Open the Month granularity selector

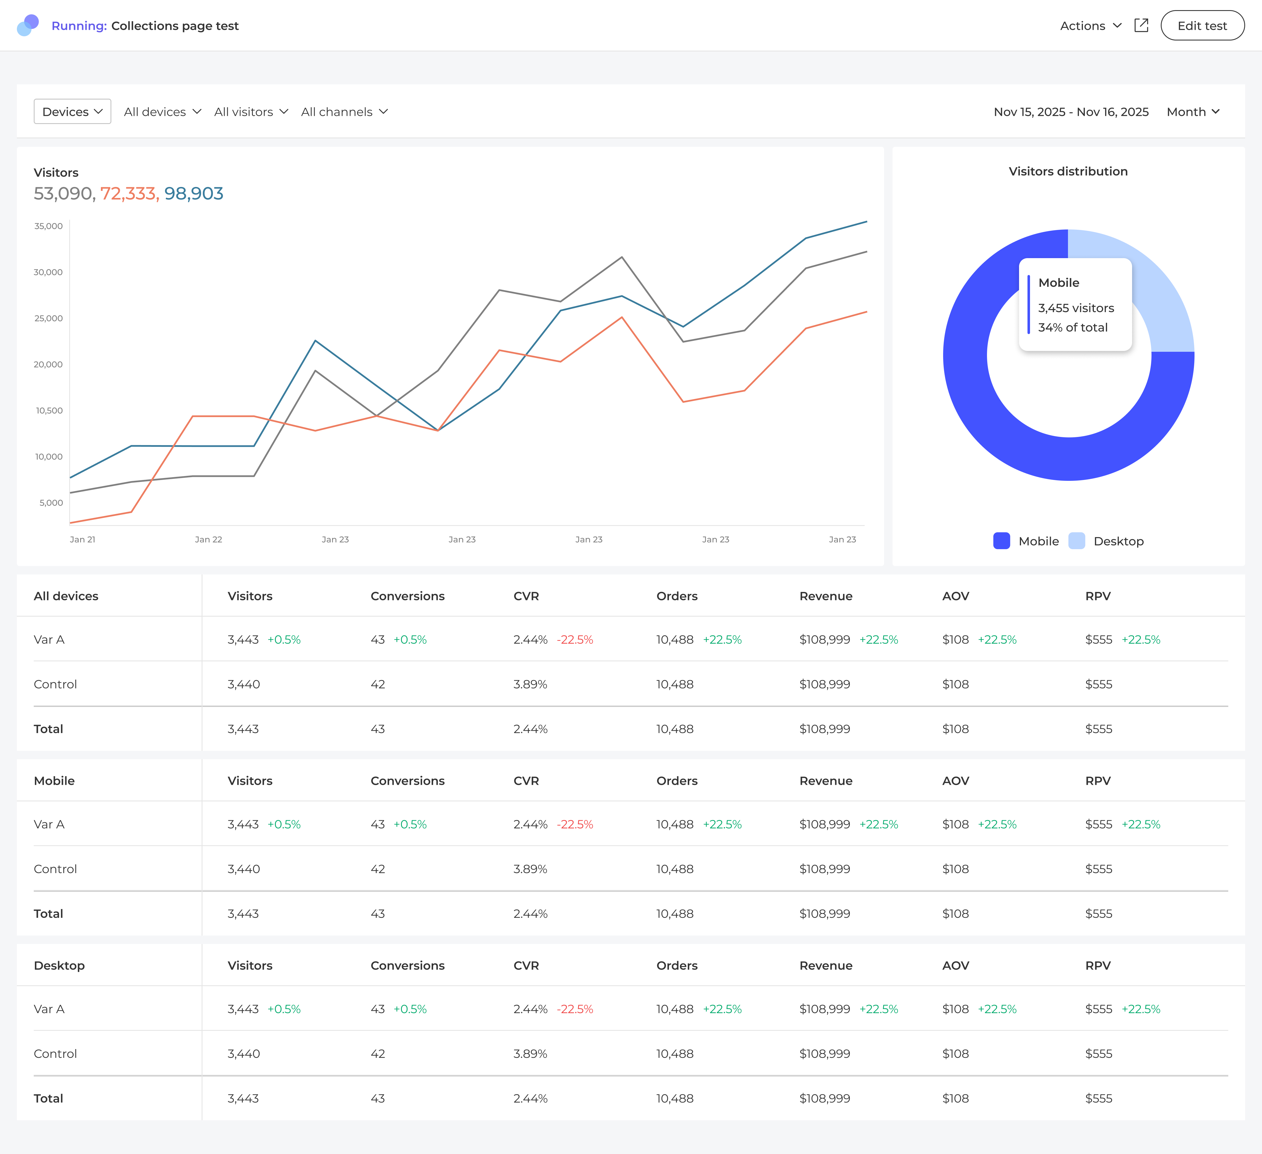(1193, 111)
